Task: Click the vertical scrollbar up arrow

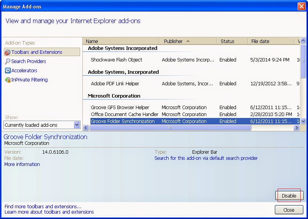Action: (303, 41)
